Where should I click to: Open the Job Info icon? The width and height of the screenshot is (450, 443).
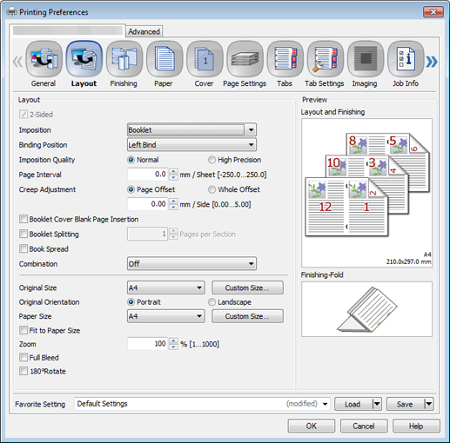click(406, 59)
